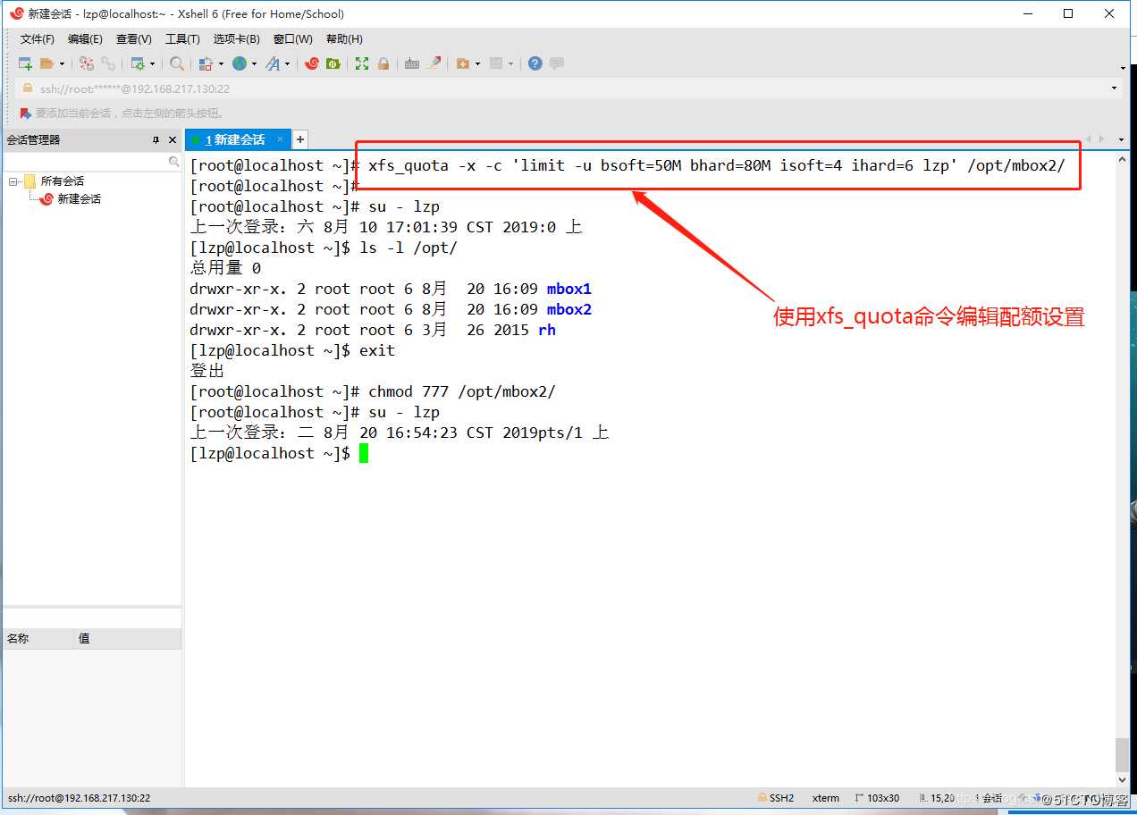Select 新建会话 in session tree
The width and height of the screenshot is (1137, 815).
tap(79, 199)
